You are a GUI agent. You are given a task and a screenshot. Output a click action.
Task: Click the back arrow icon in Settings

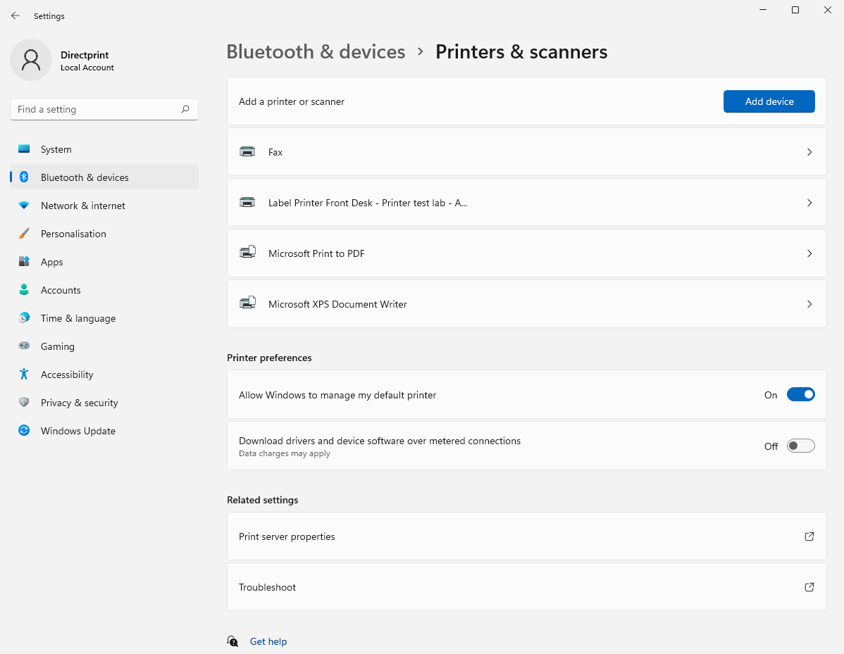(15, 16)
